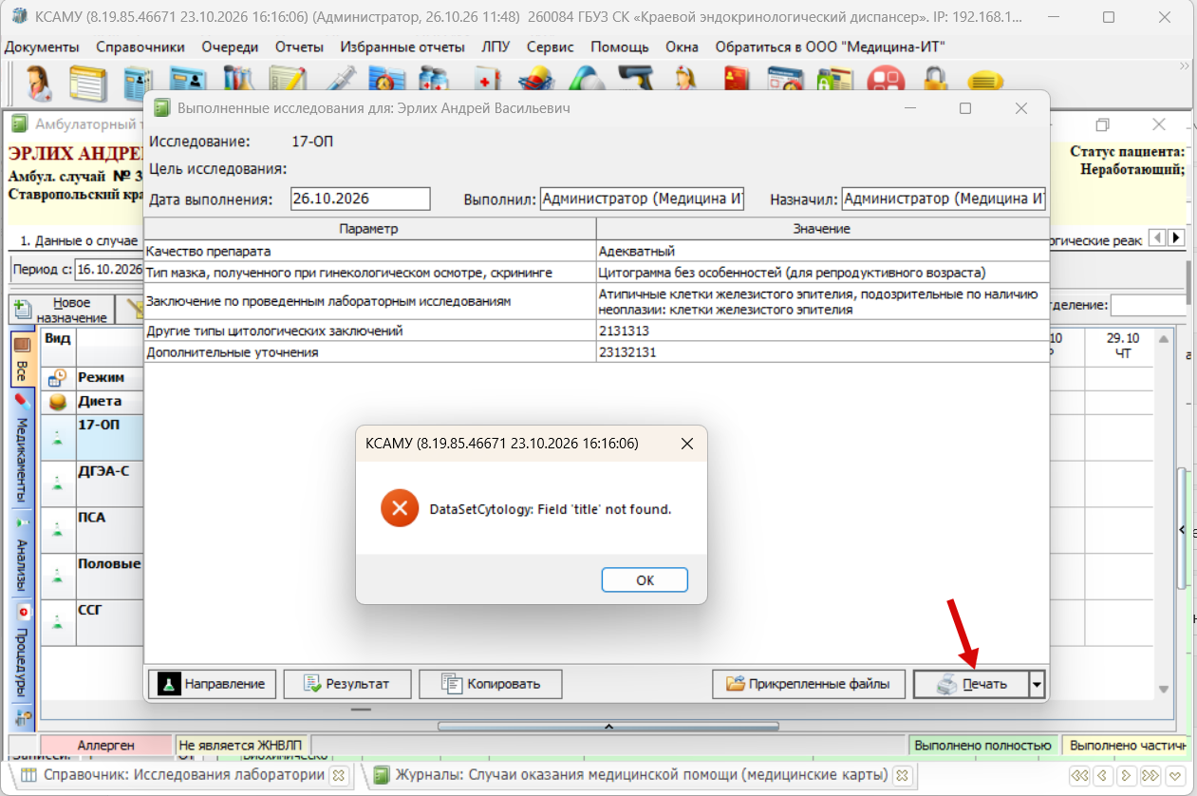Click the laboratory test tubes toolbar icon
The image size is (1197, 796).
pyautogui.click(x=237, y=80)
